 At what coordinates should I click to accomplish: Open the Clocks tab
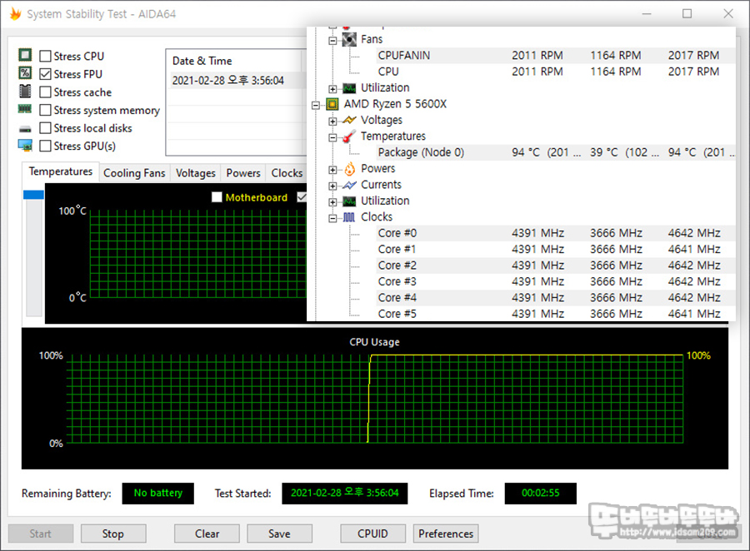[287, 173]
